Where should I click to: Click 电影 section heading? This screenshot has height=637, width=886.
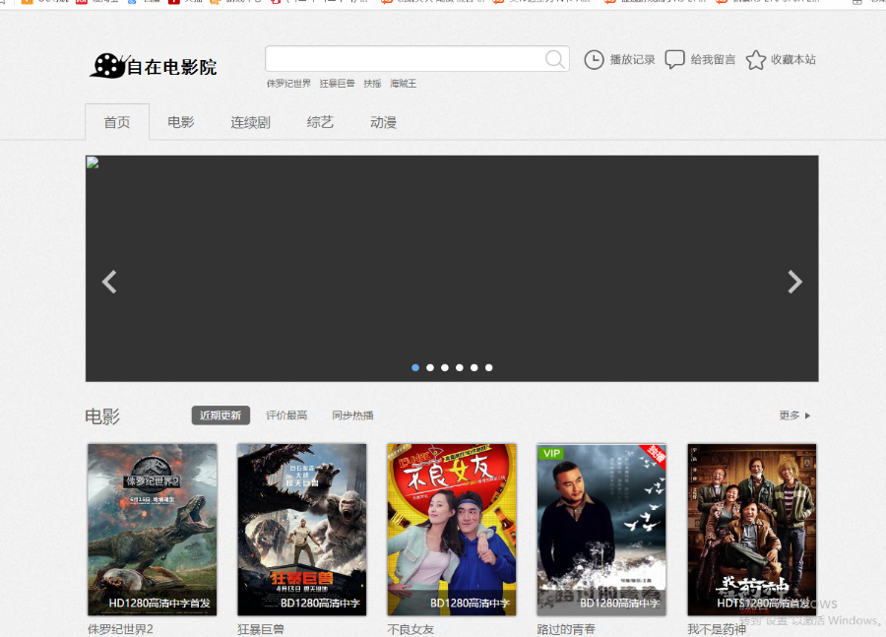coord(102,416)
